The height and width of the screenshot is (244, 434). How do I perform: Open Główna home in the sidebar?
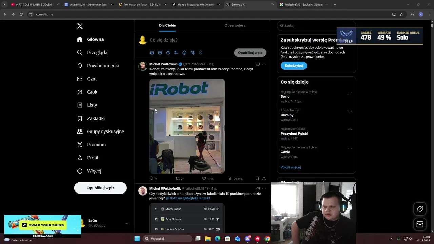[91, 39]
